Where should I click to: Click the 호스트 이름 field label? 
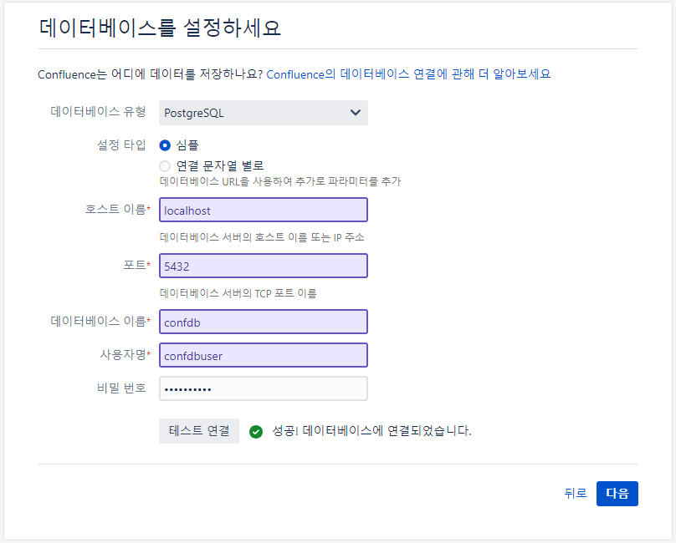tap(117, 210)
